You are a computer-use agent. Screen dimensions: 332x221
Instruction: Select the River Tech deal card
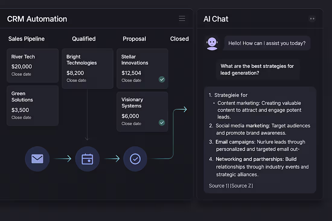[33, 65]
